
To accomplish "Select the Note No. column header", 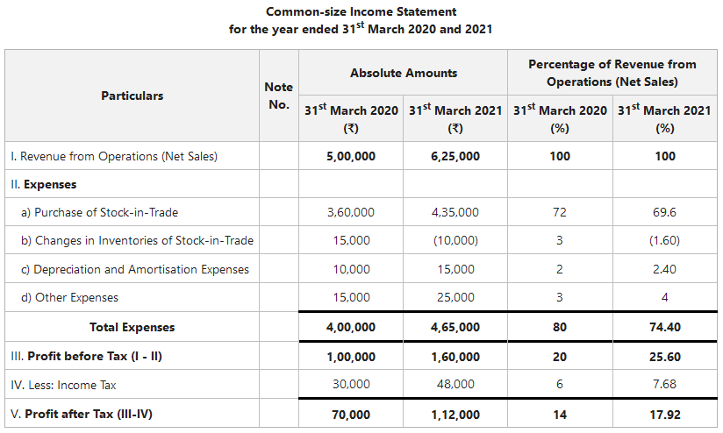I will pyautogui.click(x=278, y=96).
